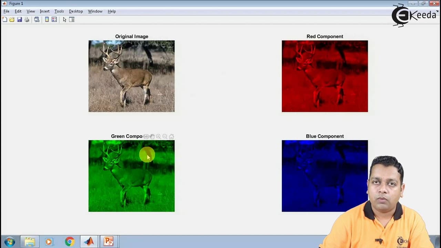This screenshot has height=248, width=441.
Task: Open the File menu
Action: (x=6, y=11)
